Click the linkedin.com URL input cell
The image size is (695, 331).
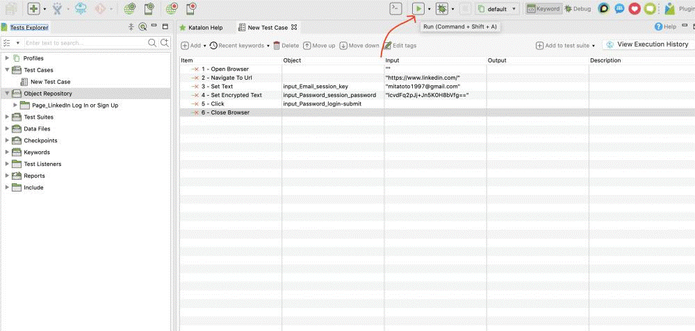435,78
